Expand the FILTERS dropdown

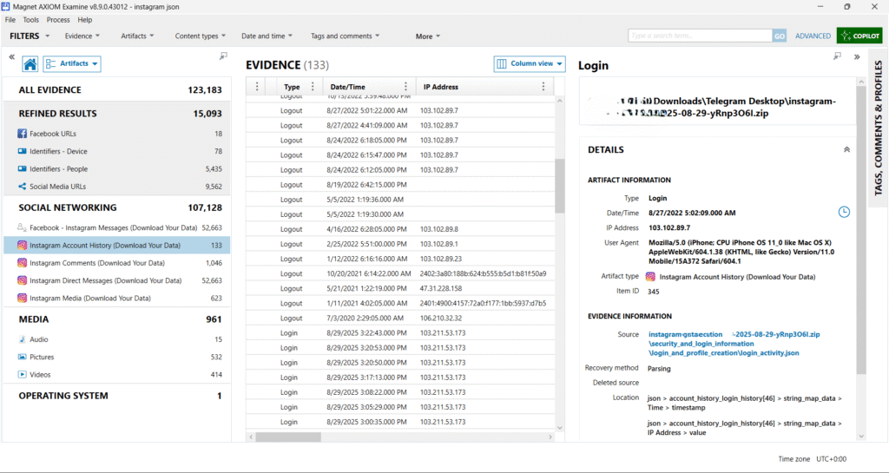coord(30,36)
